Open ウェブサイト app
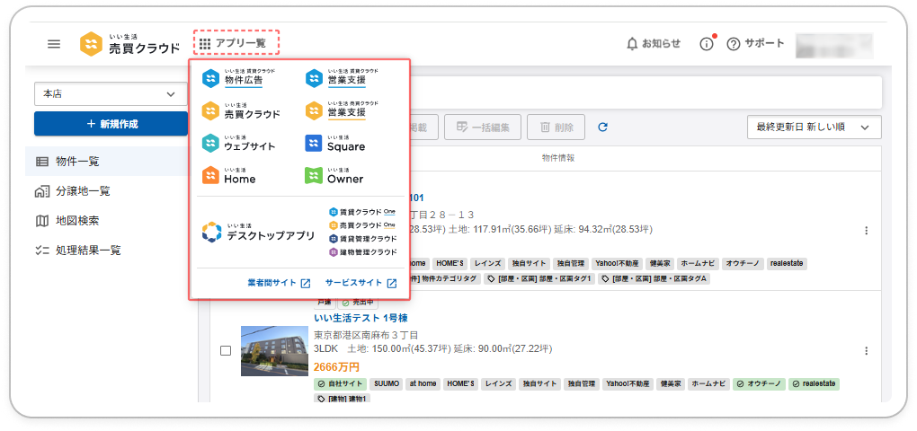The width and height of the screenshot is (917, 431). point(238,144)
